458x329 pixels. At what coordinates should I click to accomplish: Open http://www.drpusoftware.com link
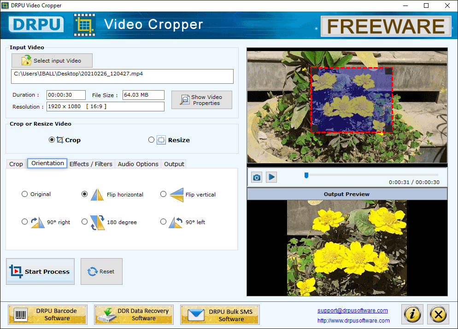click(x=353, y=321)
